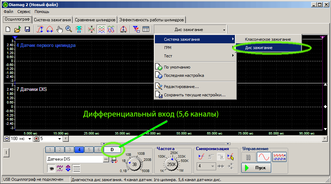This screenshot has width=331, height=184.
Task: Switch to the Сравнение цилиндров tab
Action: (x=95, y=20)
